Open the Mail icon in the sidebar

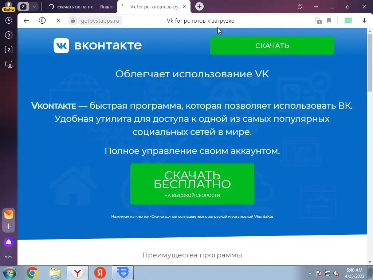click(9, 214)
